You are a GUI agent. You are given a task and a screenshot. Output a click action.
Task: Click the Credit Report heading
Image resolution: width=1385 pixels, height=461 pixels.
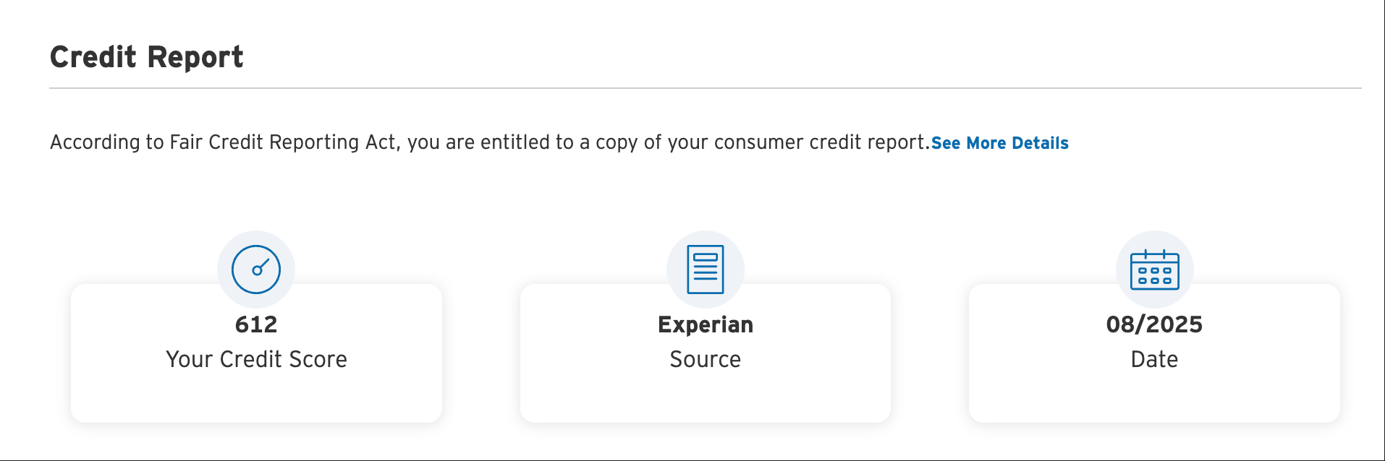tap(147, 57)
